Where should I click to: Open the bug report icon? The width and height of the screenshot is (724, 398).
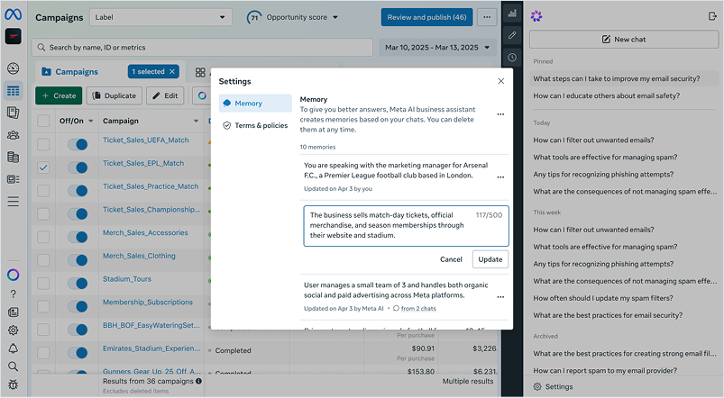(13, 384)
